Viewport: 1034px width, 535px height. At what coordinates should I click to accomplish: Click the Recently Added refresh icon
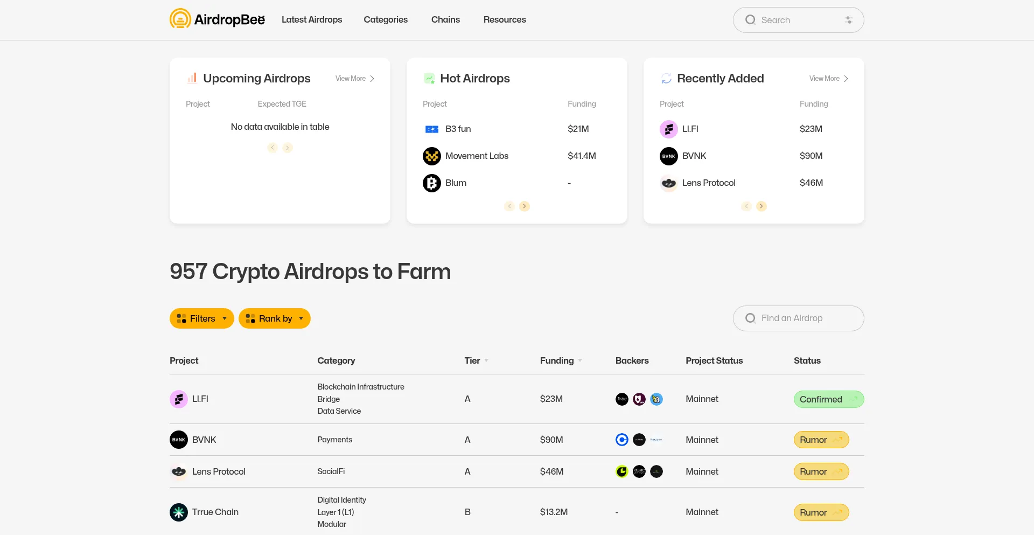pos(666,79)
